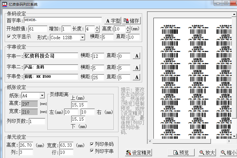Edit the 开始数值 start value field
Screen dimensions: 237x158
(x=38, y=29)
